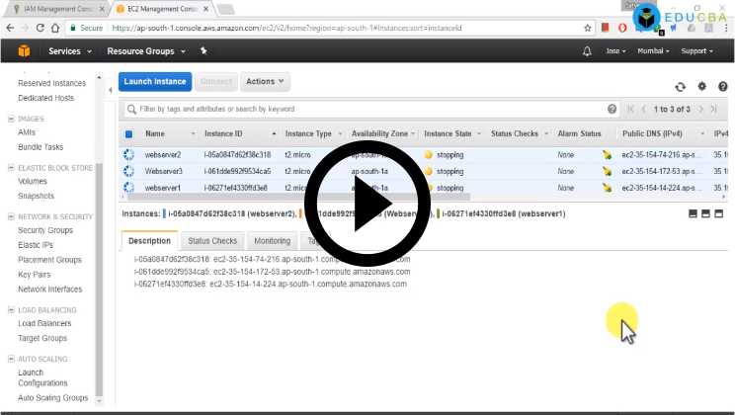
Task: Switch to the Status Checks tab
Action: (212, 240)
